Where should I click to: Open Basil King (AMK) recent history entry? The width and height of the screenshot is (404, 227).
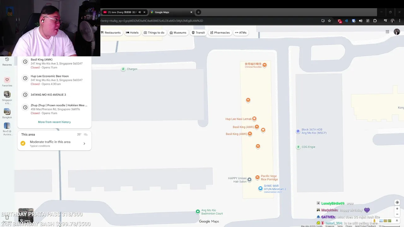(54, 63)
